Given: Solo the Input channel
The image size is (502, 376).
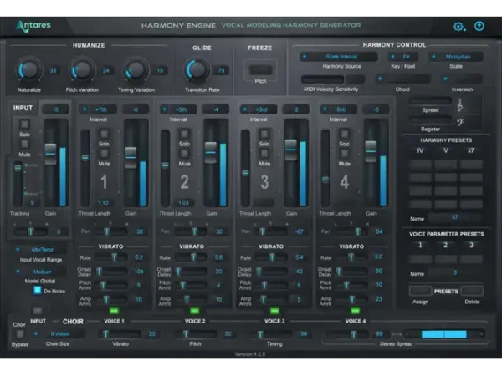Looking at the screenshot, I should [x=24, y=124].
